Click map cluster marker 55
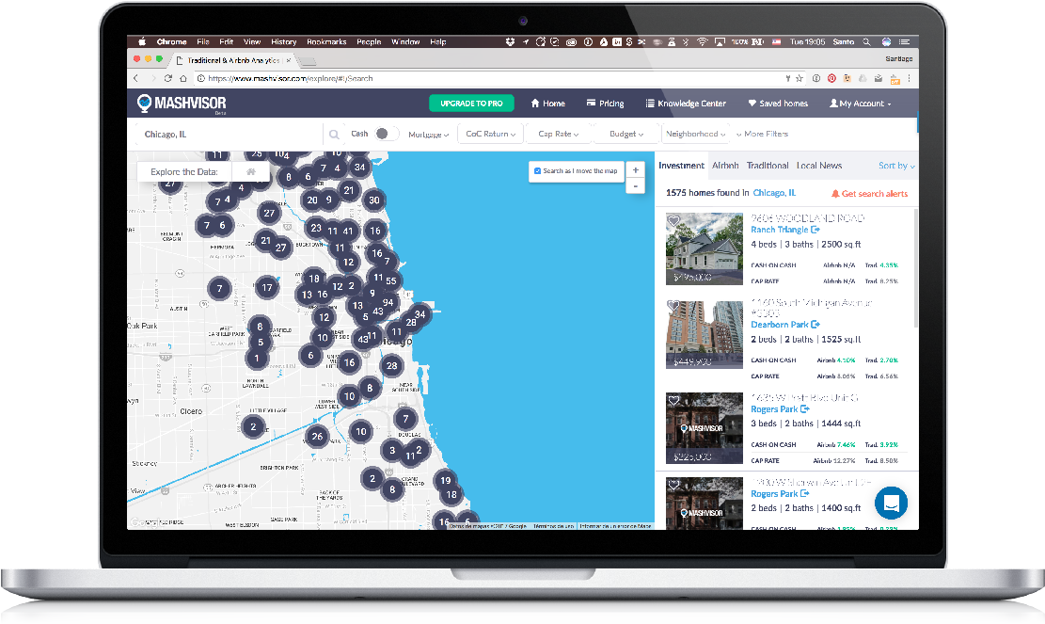The image size is (1045, 624). coord(391,280)
